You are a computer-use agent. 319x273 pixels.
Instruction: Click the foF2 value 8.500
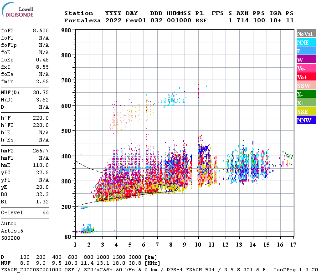tap(41, 30)
